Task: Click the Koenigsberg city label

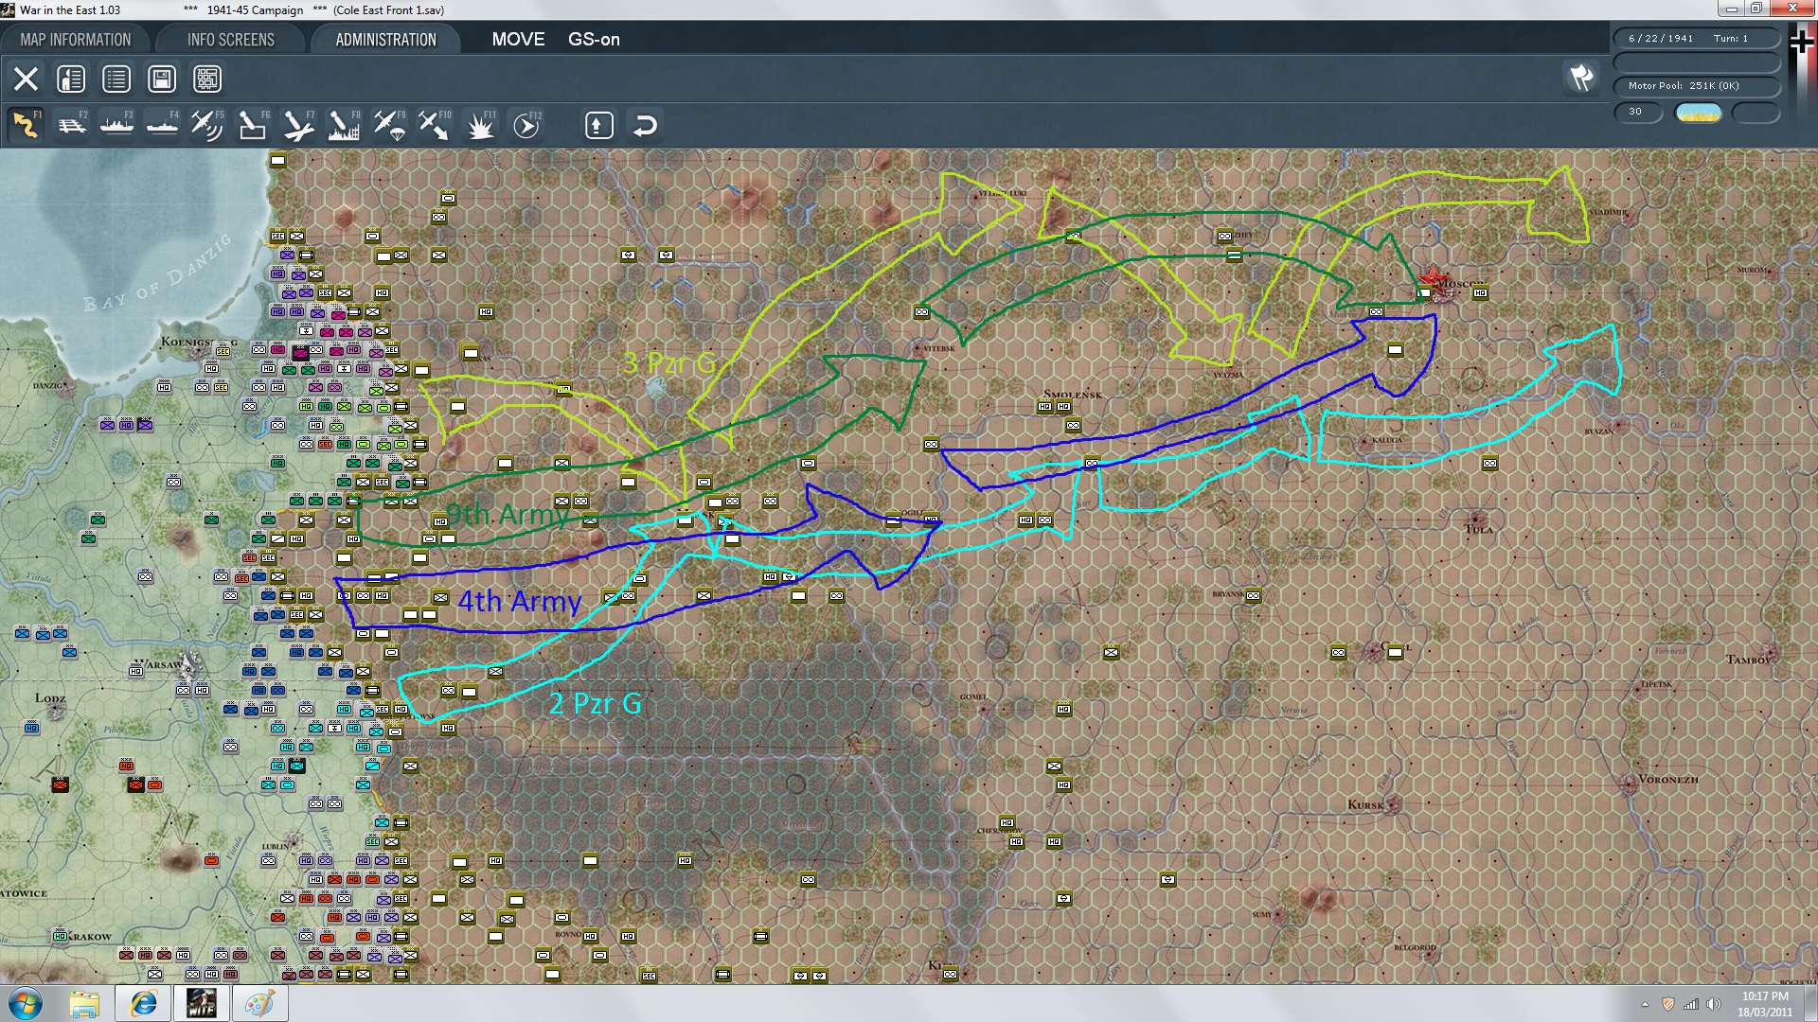Action: [x=199, y=343]
